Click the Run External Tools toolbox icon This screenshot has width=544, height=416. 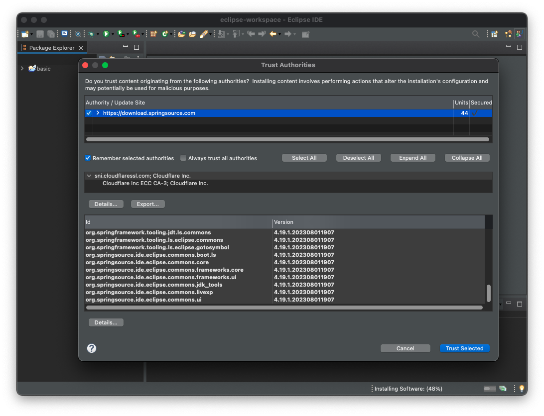(136, 34)
